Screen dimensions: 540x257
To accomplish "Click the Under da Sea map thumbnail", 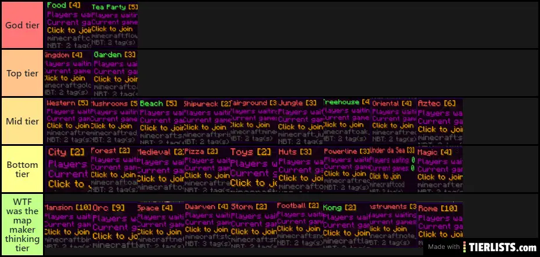I will click(x=393, y=168).
